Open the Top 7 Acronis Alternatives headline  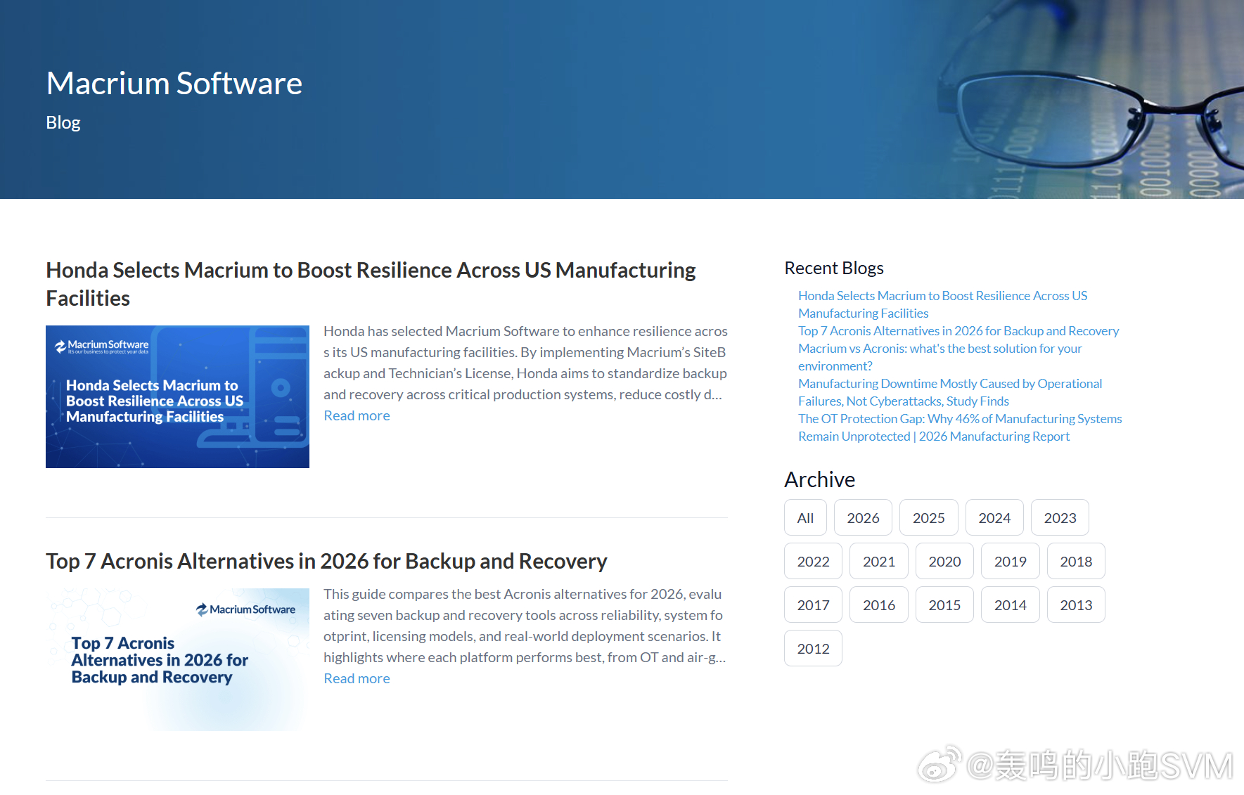(x=326, y=561)
